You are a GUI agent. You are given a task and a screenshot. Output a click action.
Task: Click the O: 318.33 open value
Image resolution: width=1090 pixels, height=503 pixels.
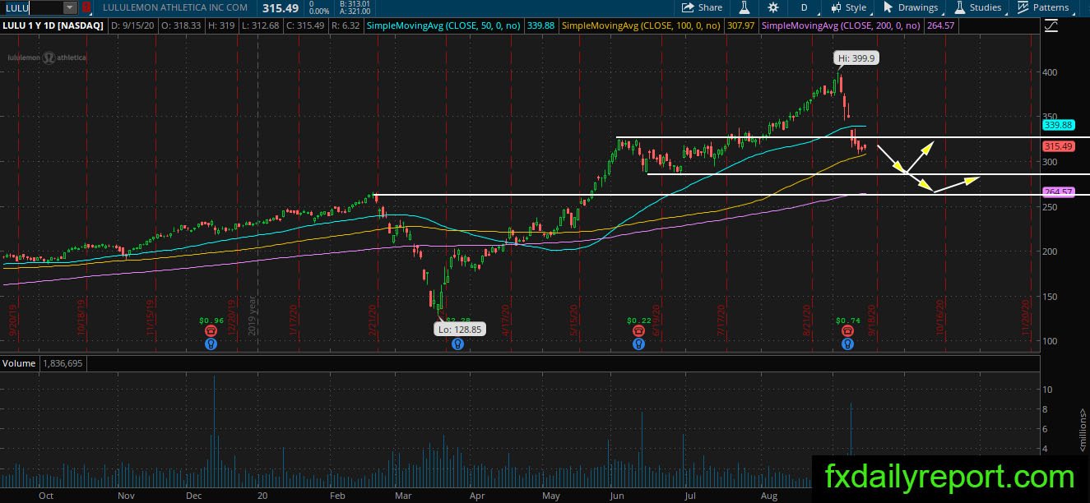(183, 26)
